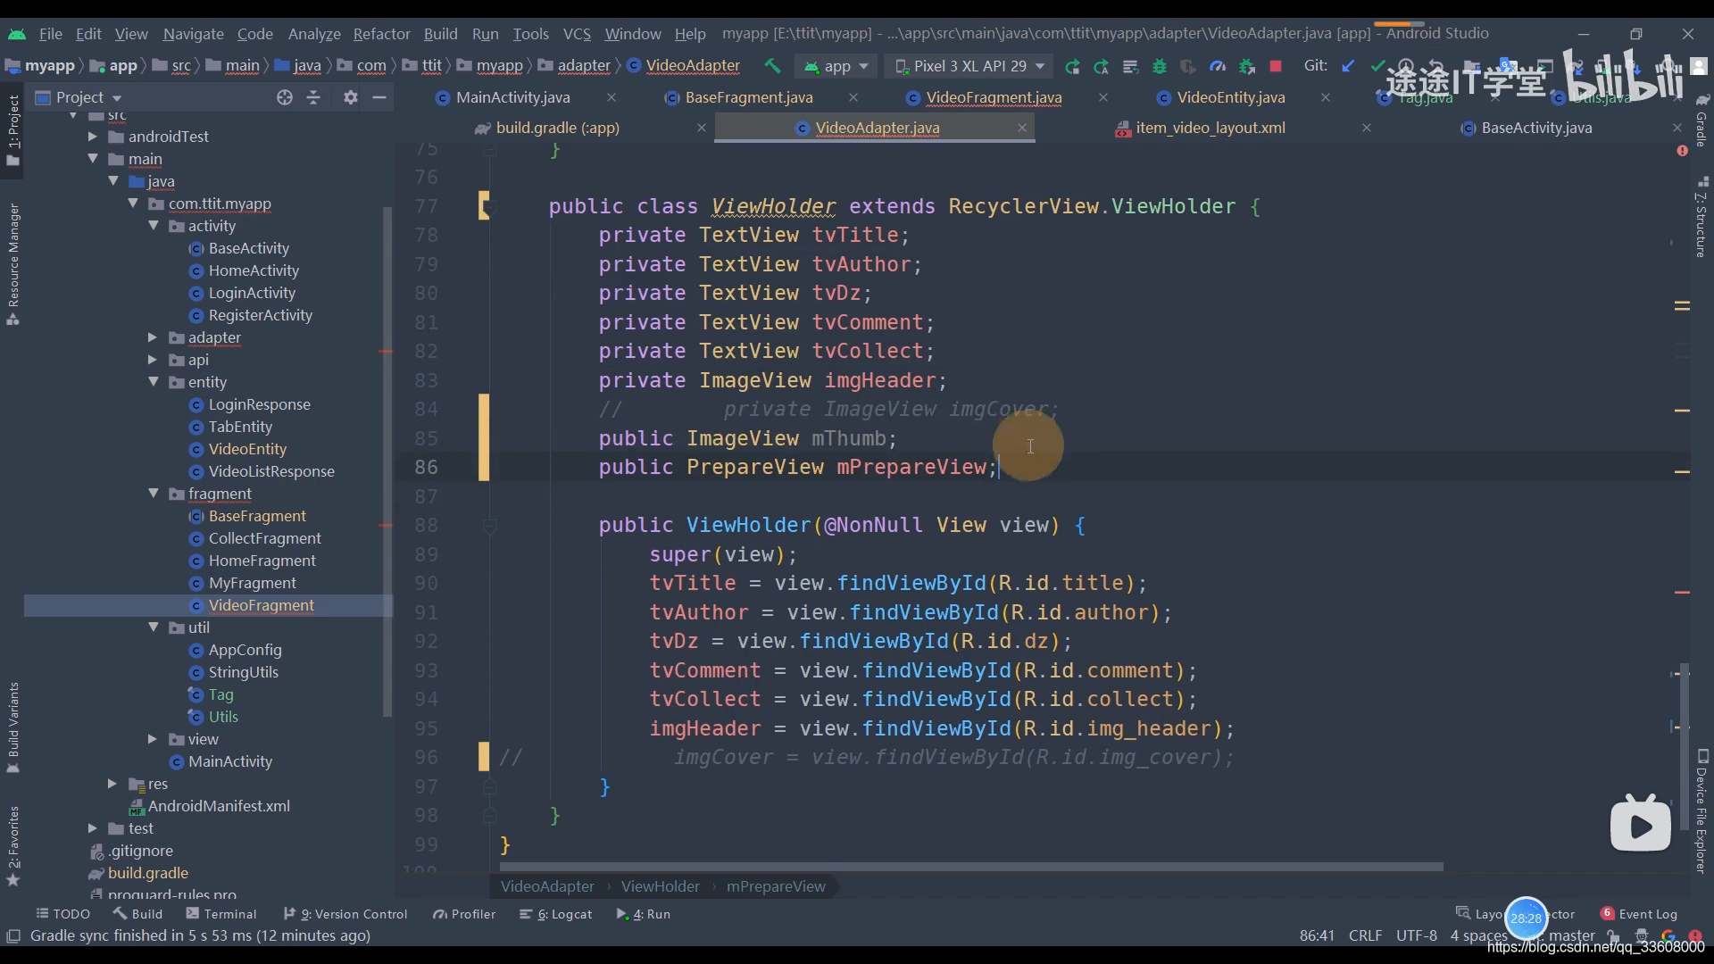1714x964 pixels.
Task: Click the tool window quick access icon in status bar corner
Action: pyautogui.click(x=13, y=935)
